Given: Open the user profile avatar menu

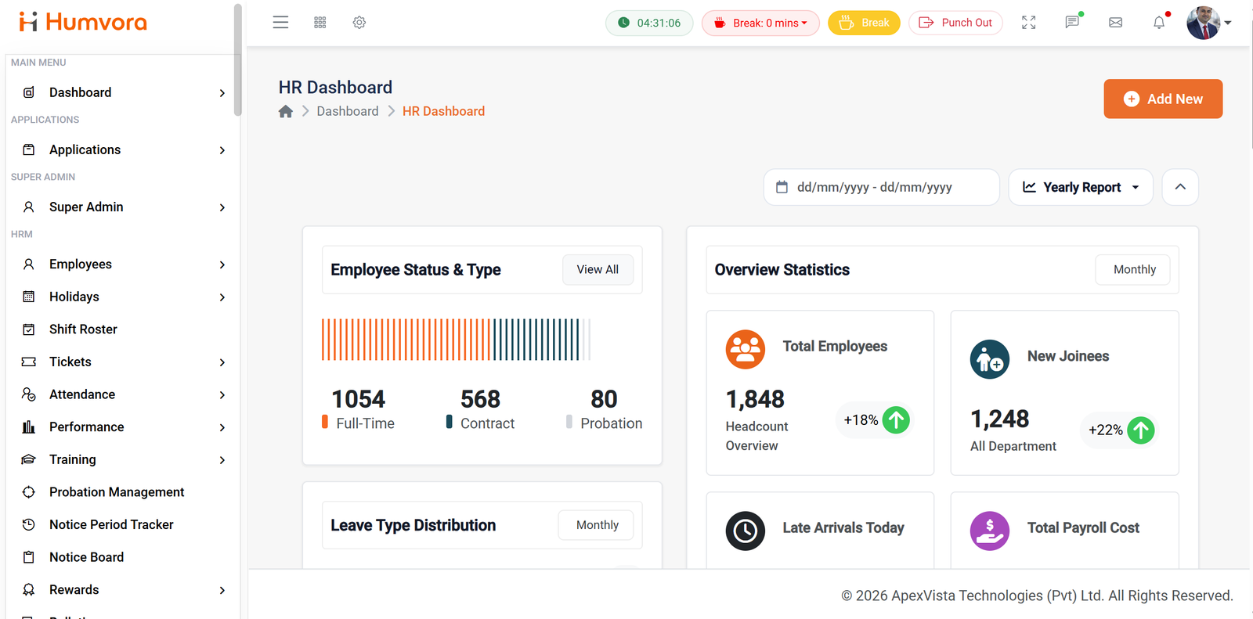Looking at the screenshot, I should pos(1208,23).
